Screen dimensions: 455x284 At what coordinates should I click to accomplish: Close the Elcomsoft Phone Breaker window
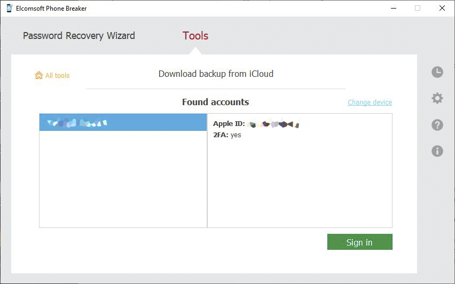click(x=442, y=8)
